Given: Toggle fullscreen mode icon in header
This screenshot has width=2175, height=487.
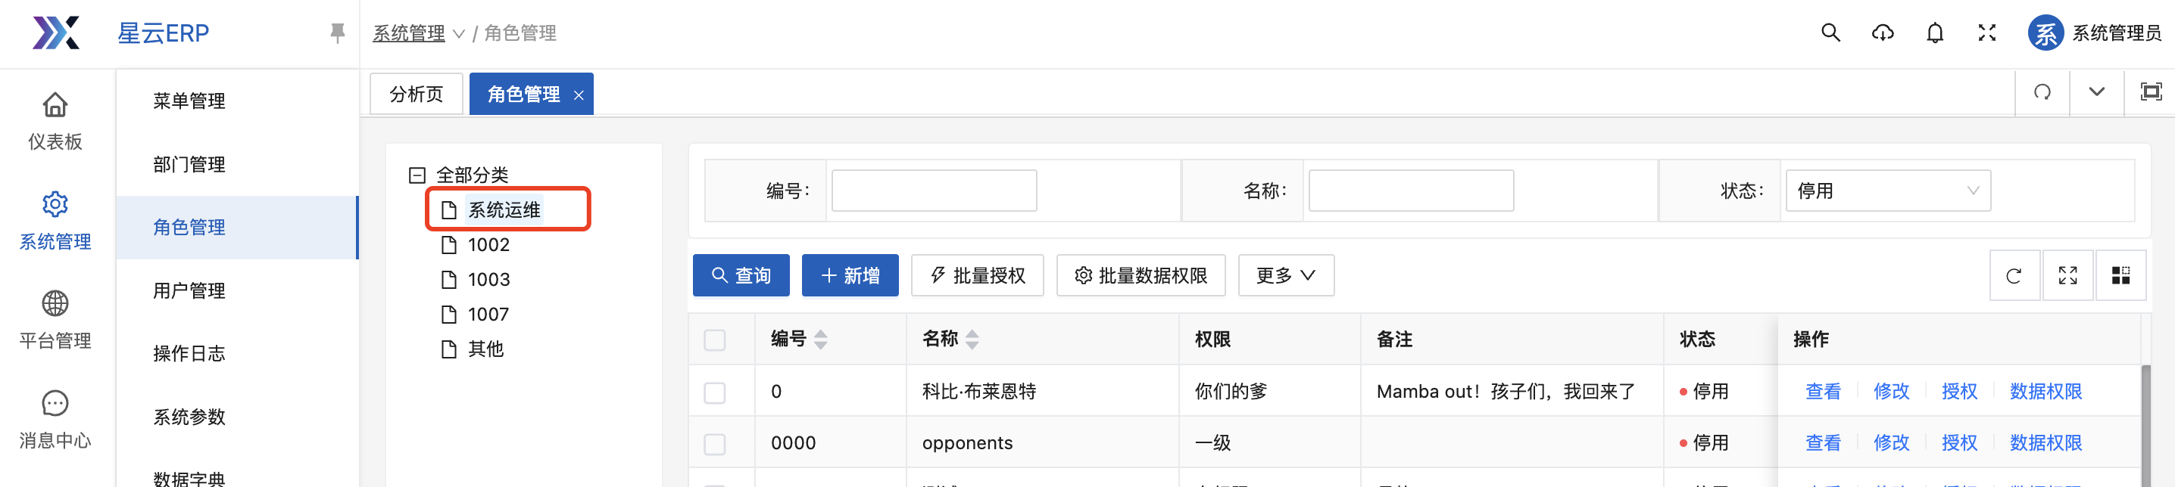Looking at the screenshot, I should tap(1986, 33).
